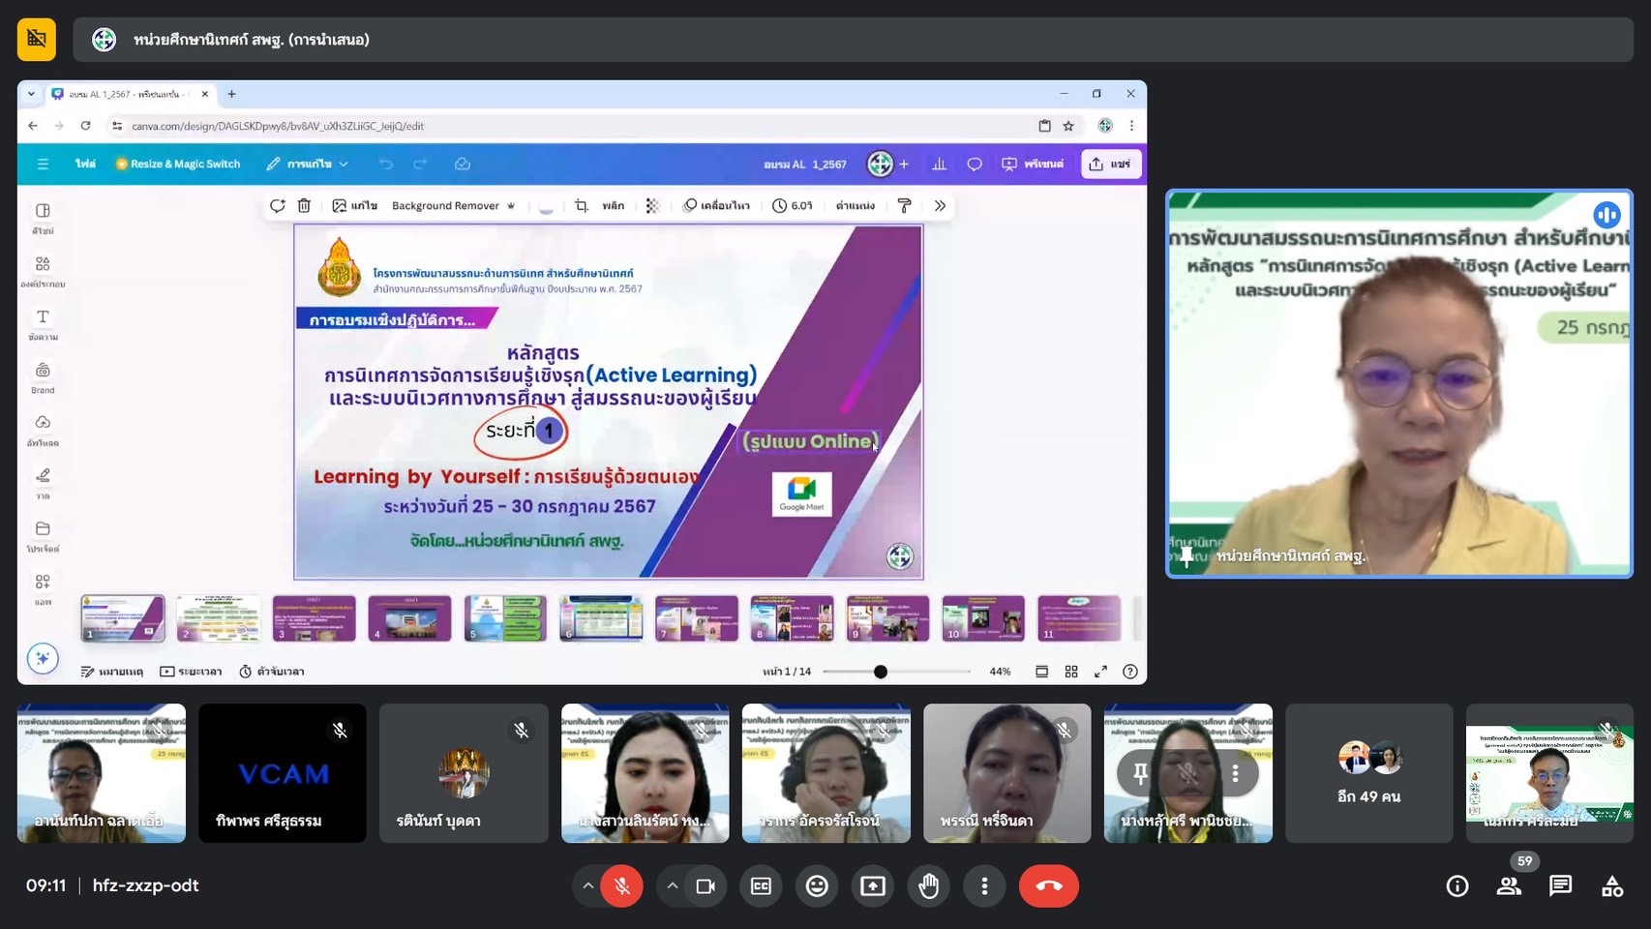Select the crop icon in Canva toolbar

582,206
